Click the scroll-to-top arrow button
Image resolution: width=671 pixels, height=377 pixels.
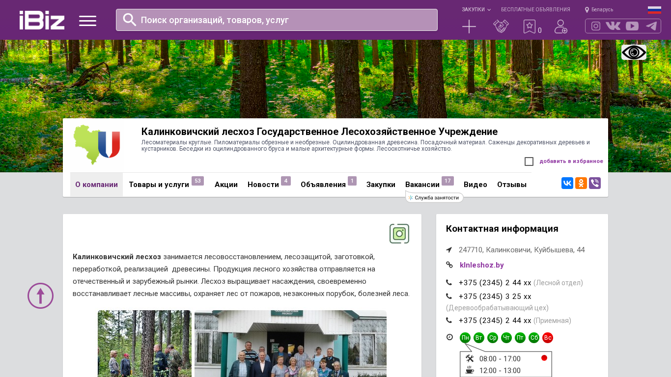pyautogui.click(x=40, y=296)
